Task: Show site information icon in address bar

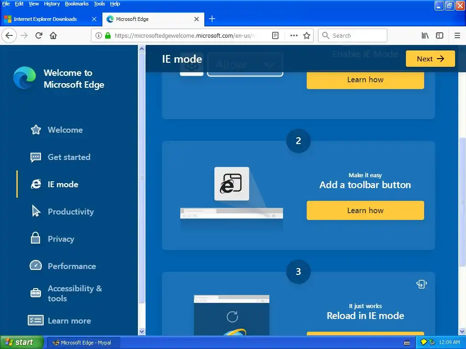Action: (x=99, y=35)
